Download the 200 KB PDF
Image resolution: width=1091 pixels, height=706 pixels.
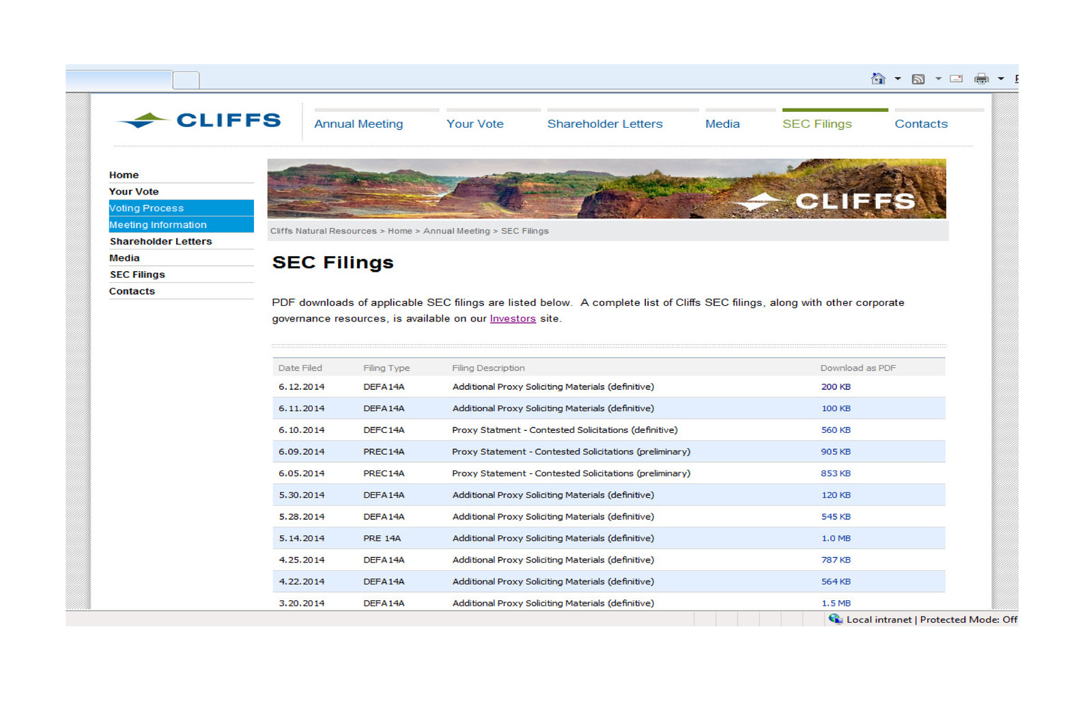coord(836,386)
